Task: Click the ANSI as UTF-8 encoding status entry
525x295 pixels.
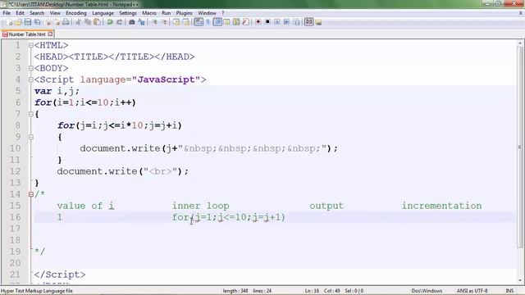Action: [472, 291]
